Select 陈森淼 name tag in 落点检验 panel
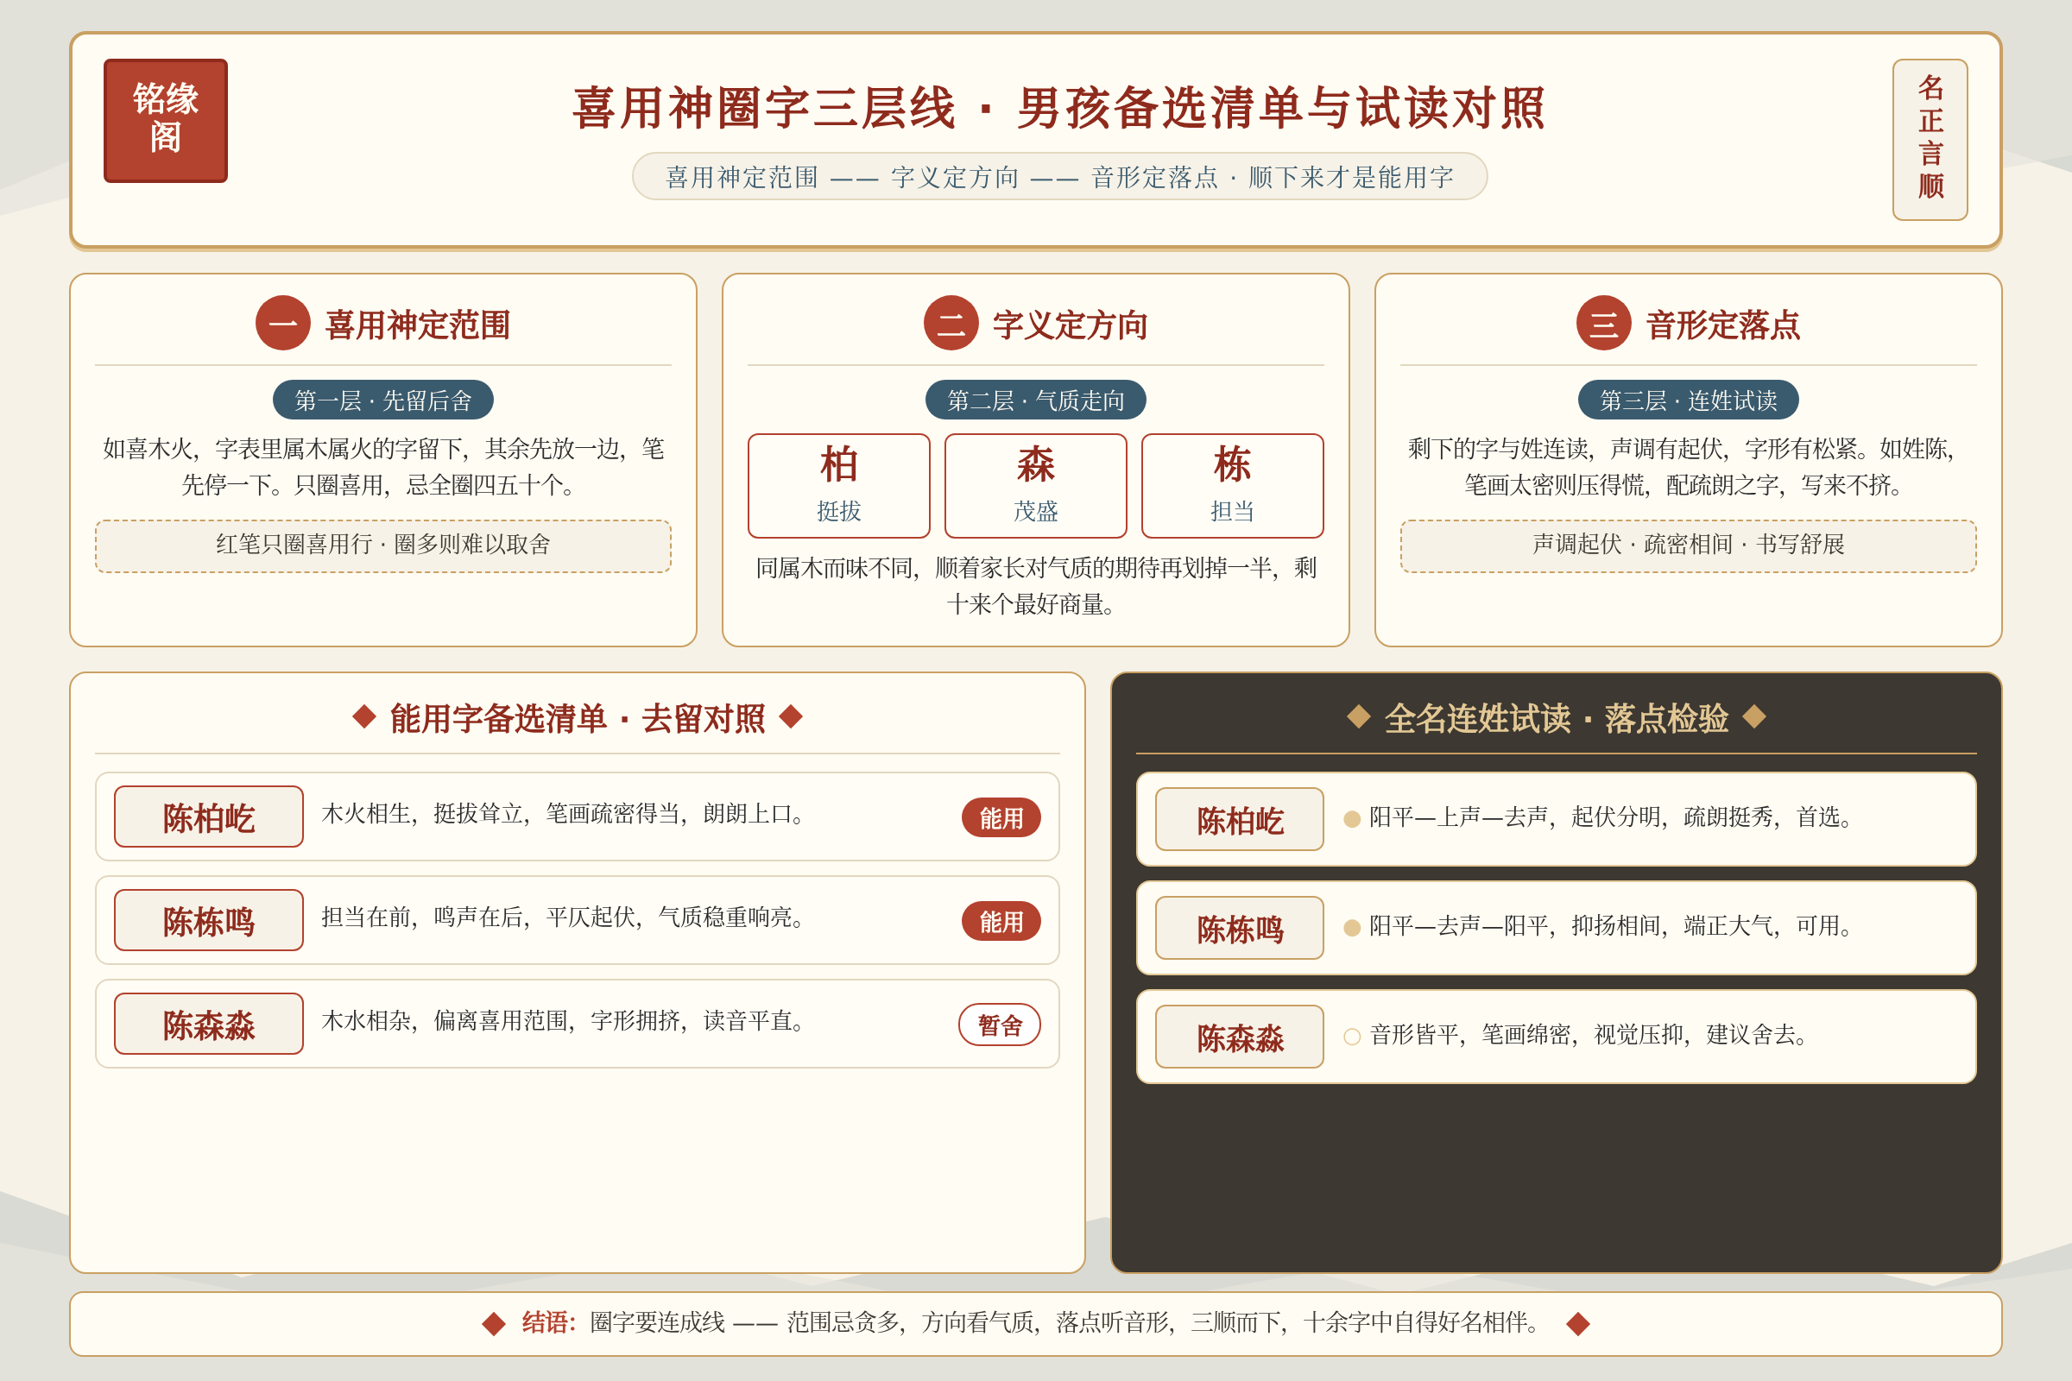The height and width of the screenshot is (1381, 2072). point(1240,1037)
